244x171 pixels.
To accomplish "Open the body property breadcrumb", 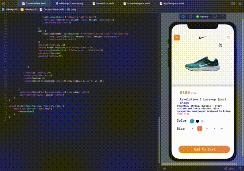I will point(72,9).
